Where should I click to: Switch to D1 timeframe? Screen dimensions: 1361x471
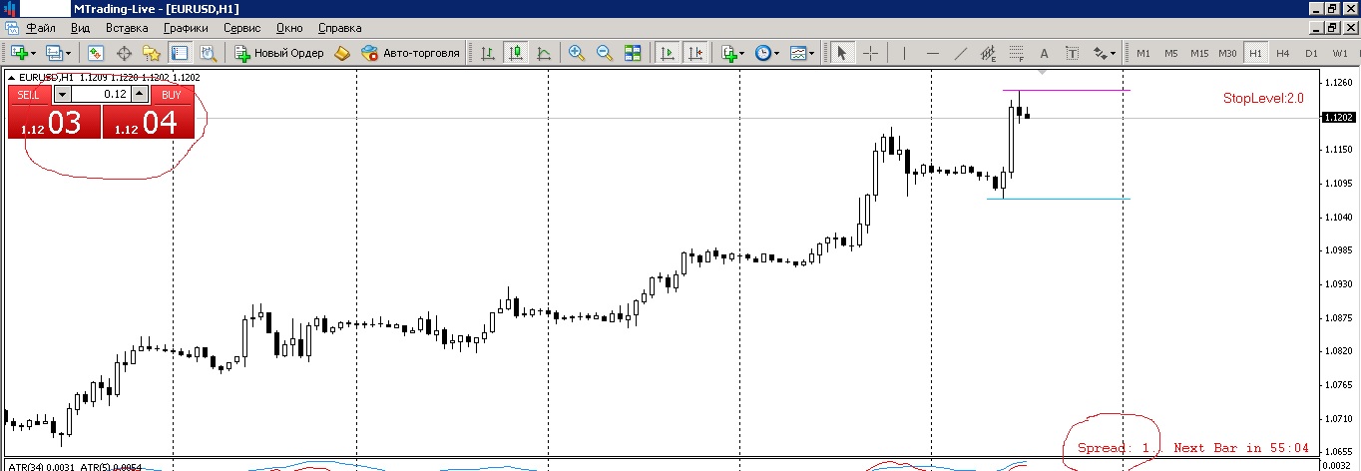1311,53
